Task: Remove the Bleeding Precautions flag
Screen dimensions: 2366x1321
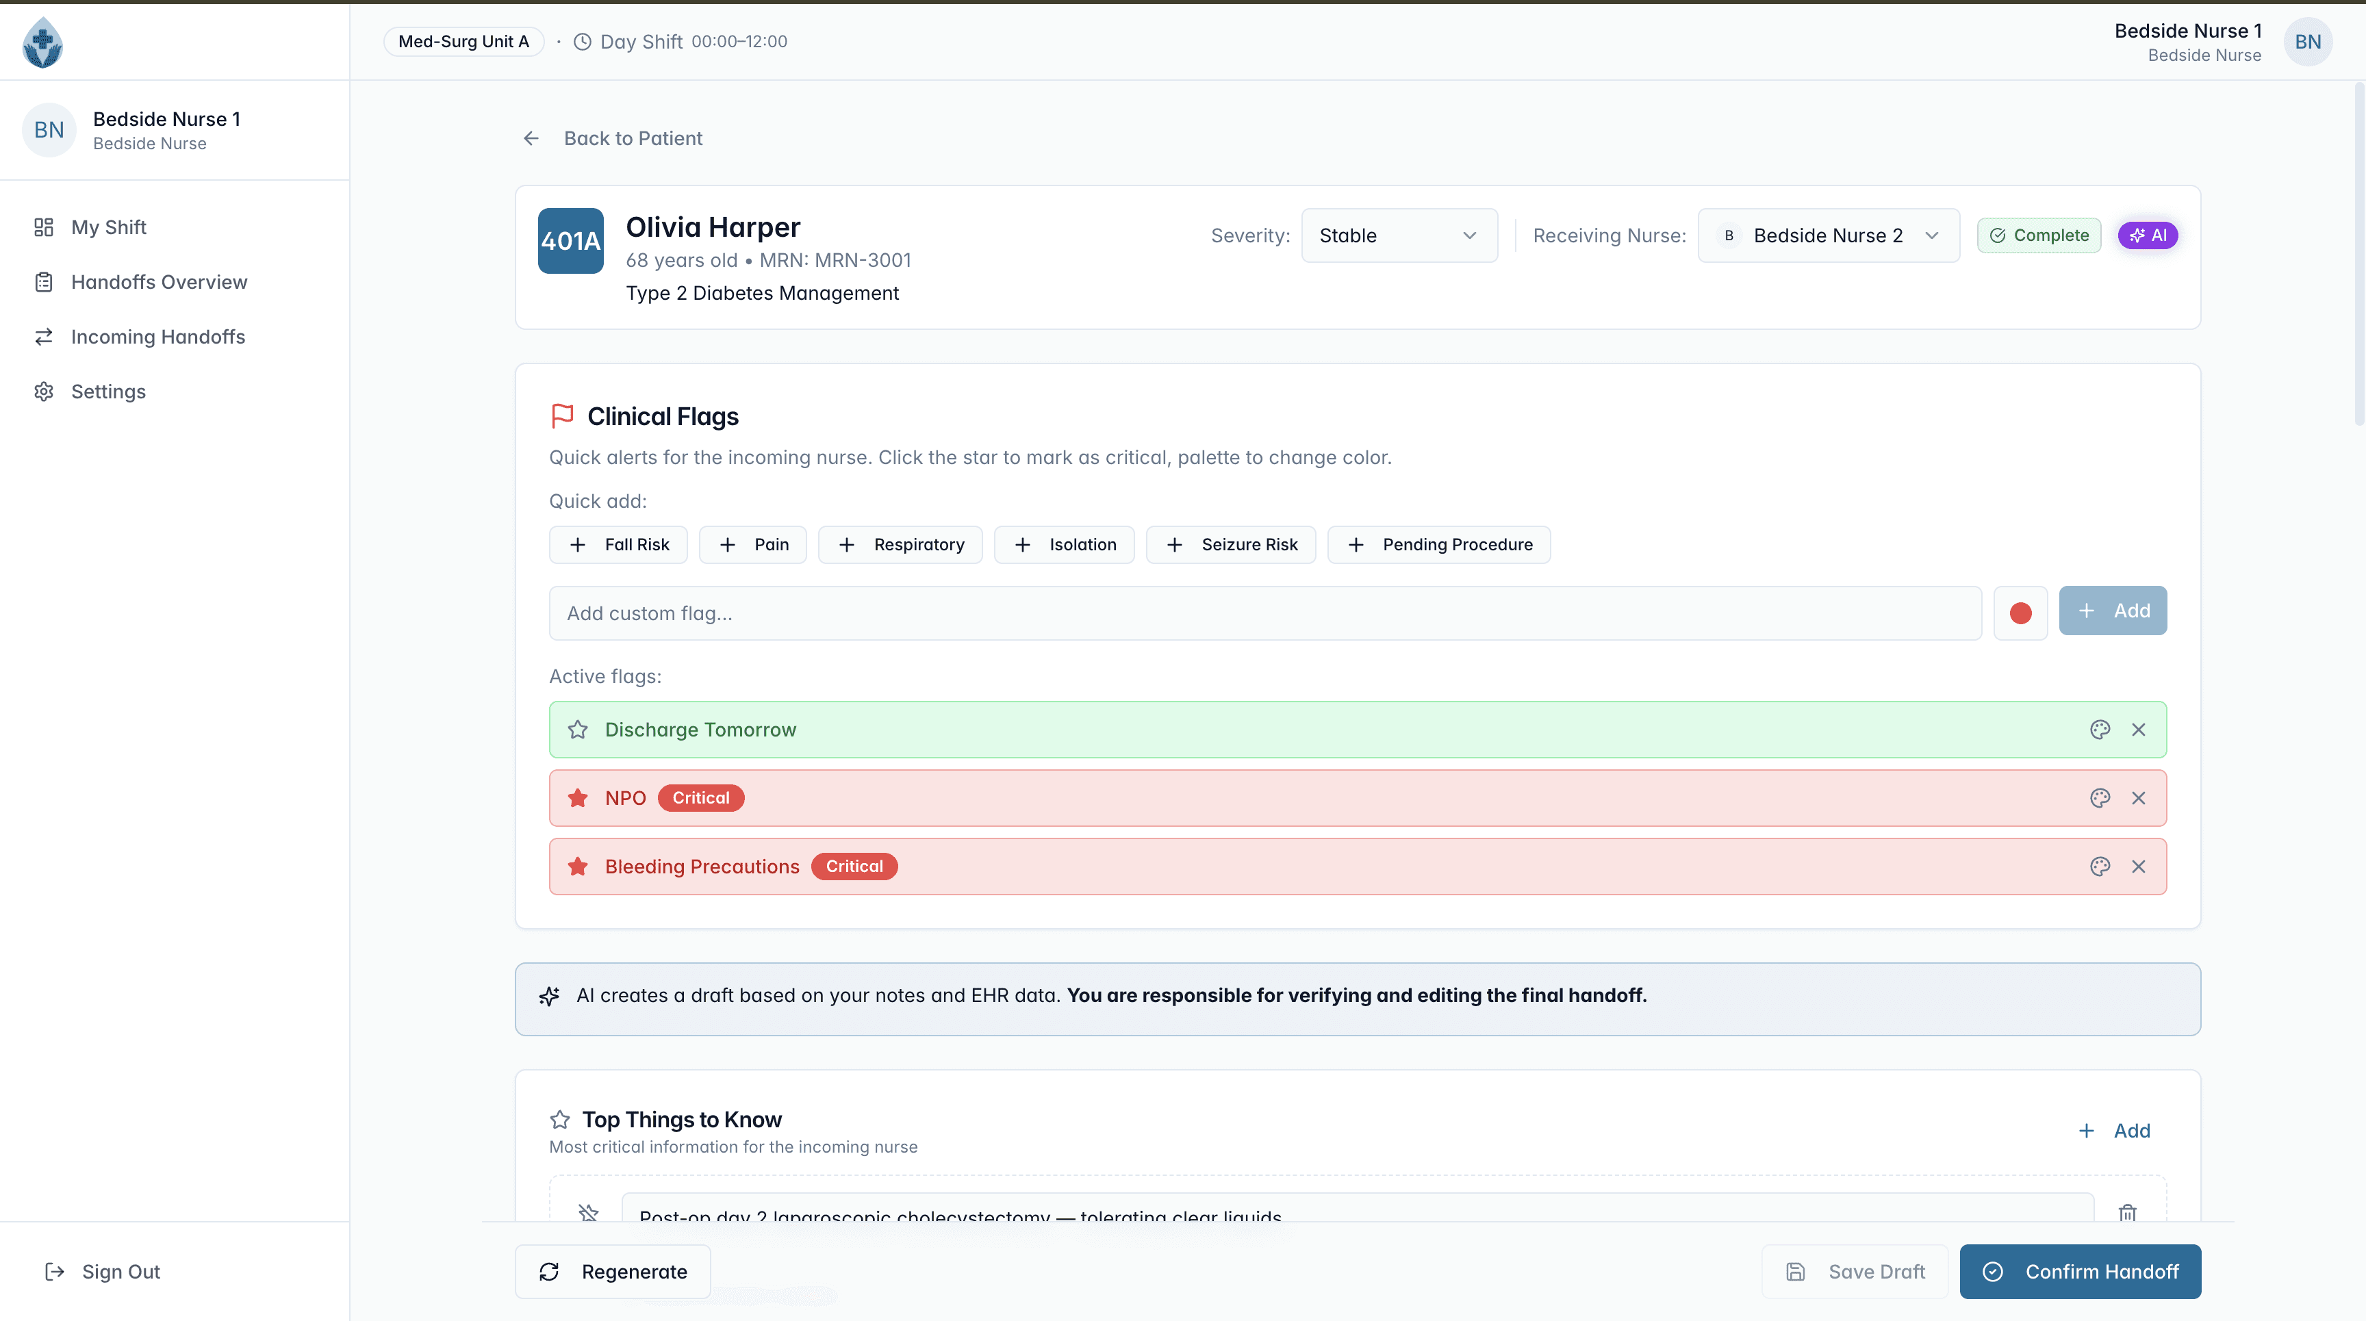Action: pyautogui.click(x=2138, y=867)
